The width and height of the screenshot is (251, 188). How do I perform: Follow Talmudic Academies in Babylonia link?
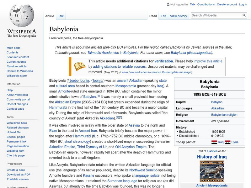pyautogui.click(x=113, y=53)
